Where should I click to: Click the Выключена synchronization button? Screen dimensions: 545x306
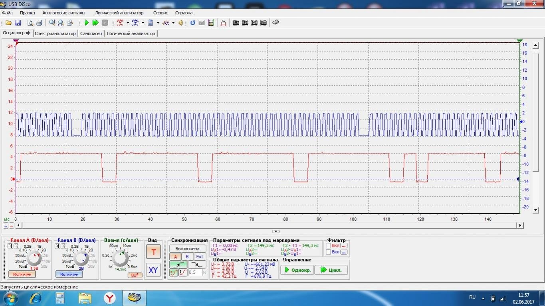[188, 249]
